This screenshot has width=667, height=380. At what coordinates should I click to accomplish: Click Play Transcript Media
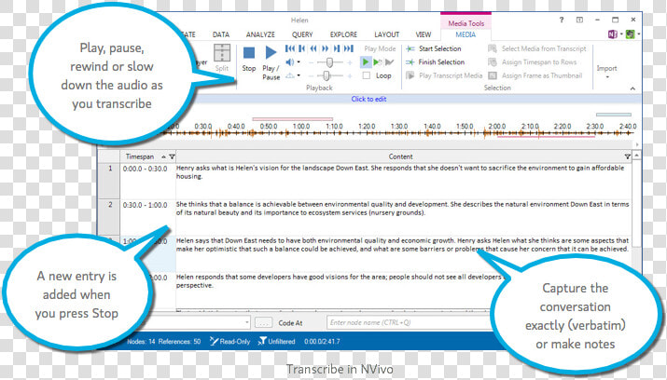tap(444, 75)
